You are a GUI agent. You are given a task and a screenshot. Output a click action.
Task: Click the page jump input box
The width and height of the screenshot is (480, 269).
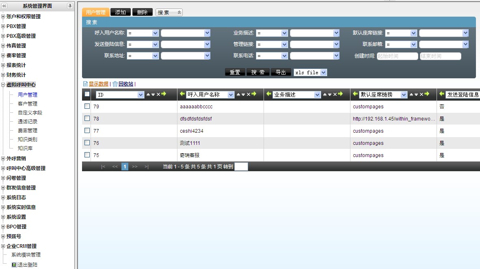[241, 166]
